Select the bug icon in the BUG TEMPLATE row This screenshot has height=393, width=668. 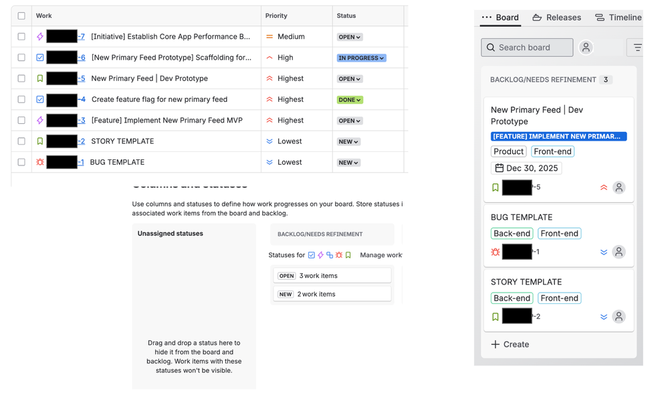coord(40,161)
